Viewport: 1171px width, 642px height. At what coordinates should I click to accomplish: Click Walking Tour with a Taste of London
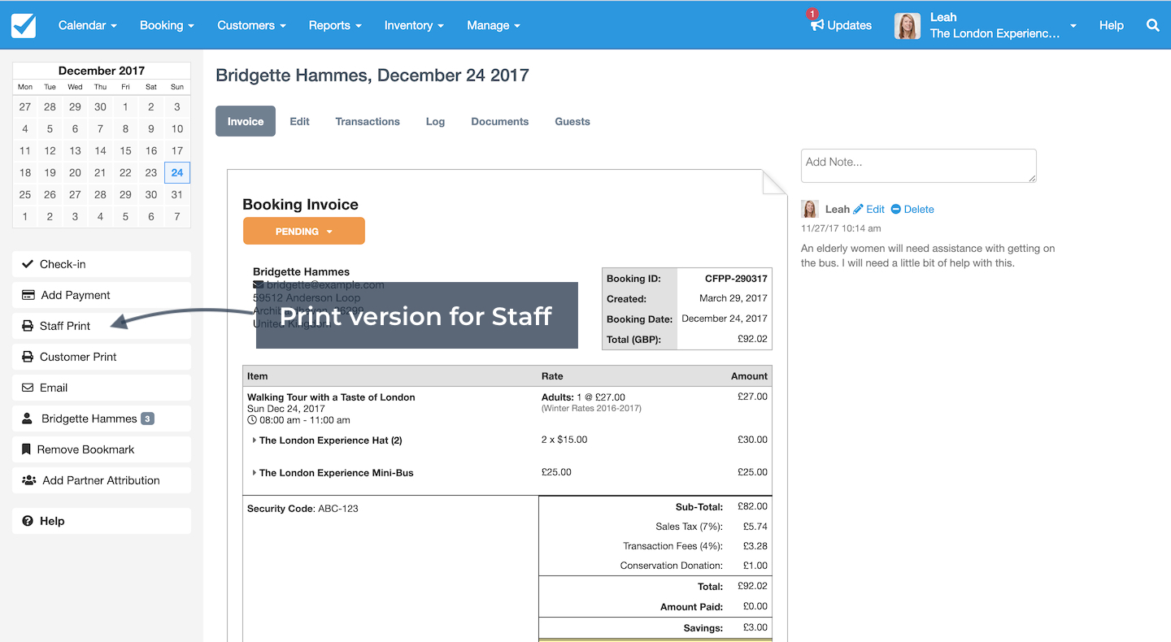coord(331,397)
